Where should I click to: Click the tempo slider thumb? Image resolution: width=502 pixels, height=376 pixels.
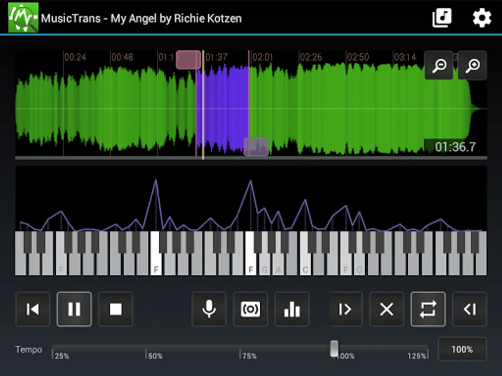click(334, 348)
